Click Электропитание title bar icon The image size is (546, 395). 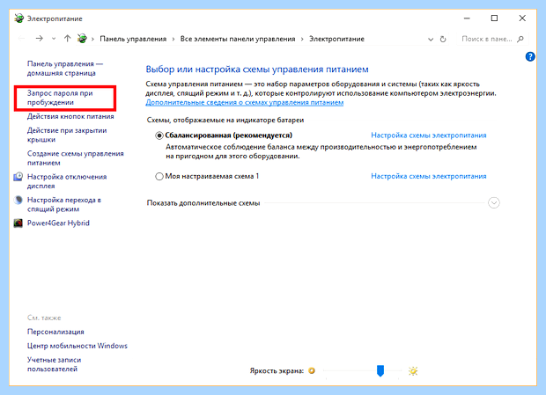click(19, 18)
